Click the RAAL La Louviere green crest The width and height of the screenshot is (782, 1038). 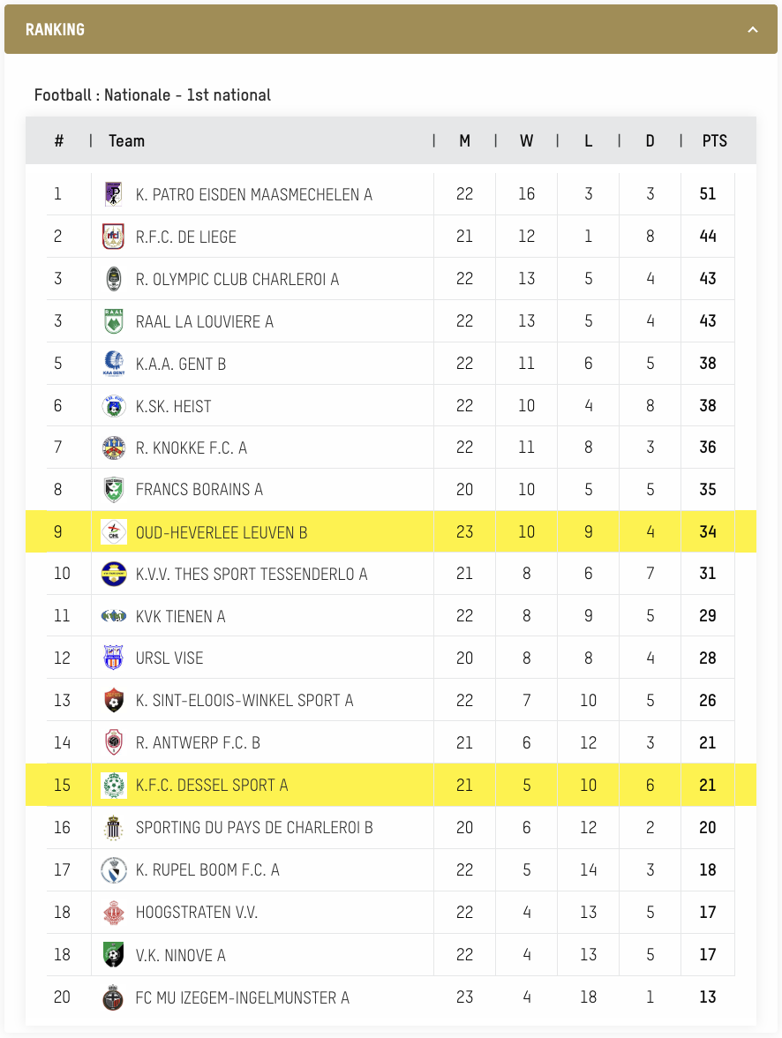tap(114, 321)
